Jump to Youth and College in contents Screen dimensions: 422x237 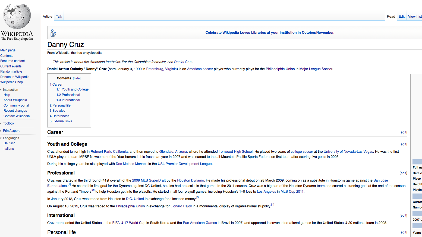[x=72, y=89]
